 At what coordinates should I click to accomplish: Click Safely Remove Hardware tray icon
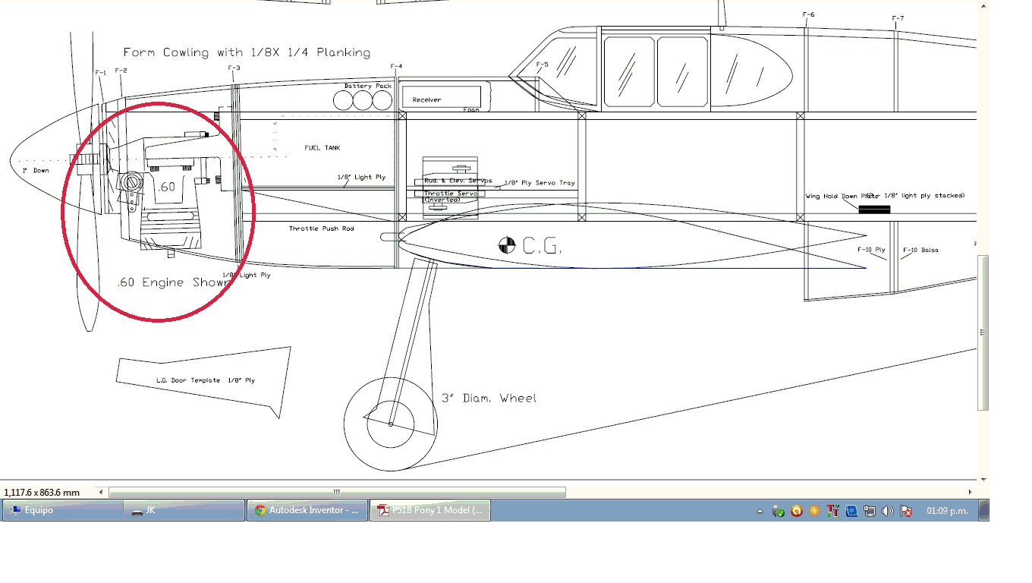tap(778, 512)
